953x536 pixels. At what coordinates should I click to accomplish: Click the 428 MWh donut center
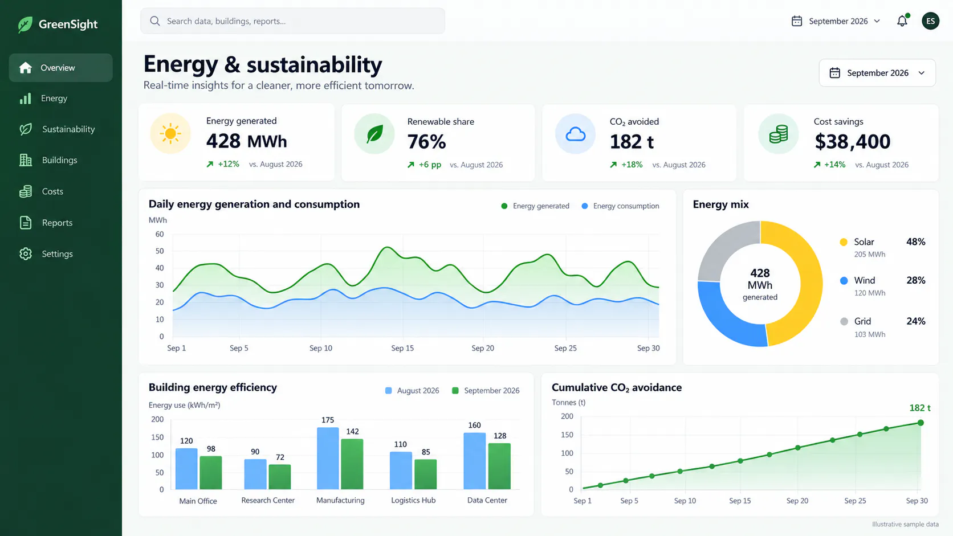(x=760, y=284)
